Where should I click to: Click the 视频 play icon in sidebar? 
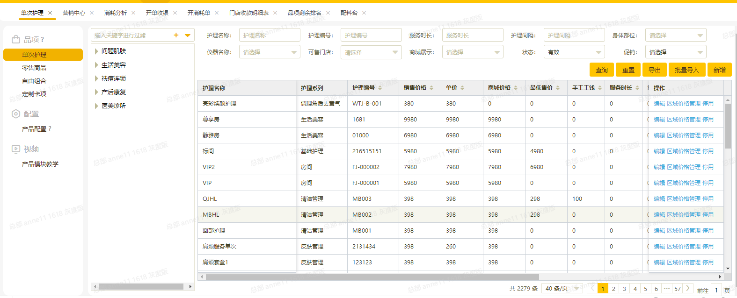tap(16, 149)
